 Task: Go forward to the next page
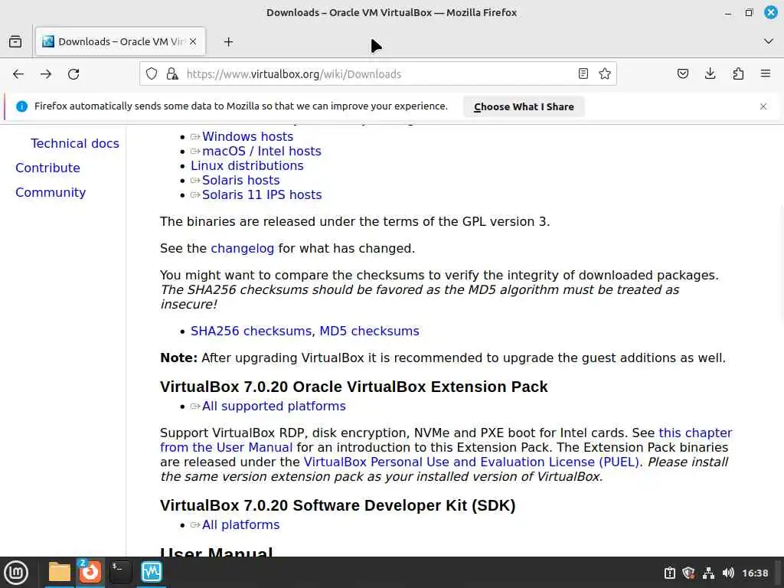click(46, 74)
